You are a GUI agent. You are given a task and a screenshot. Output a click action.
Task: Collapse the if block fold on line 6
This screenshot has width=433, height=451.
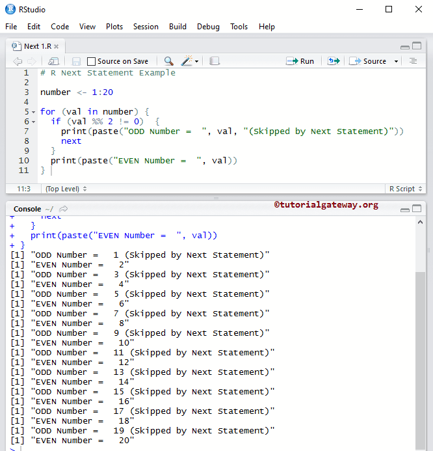click(x=34, y=122)
